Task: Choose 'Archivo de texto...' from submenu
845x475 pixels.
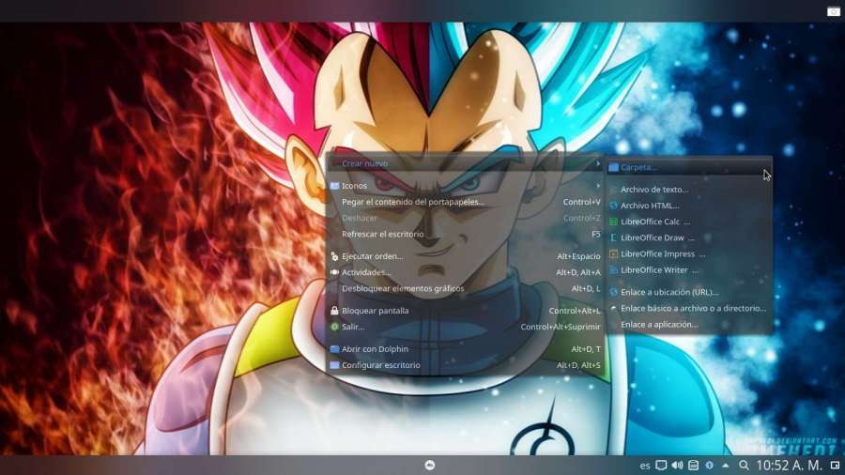Action: click(653, 190)
